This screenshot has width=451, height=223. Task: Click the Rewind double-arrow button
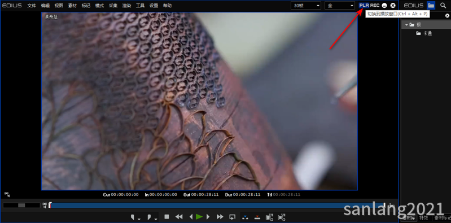179,217
